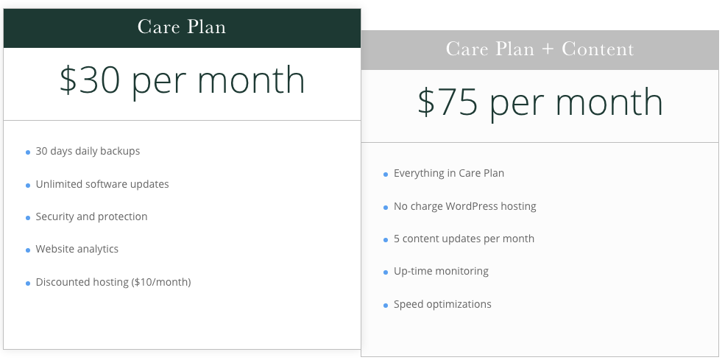Click the bullet beside Speed optimizations
Viewport: 725px width, 363px height.
[x=386, y=306]
